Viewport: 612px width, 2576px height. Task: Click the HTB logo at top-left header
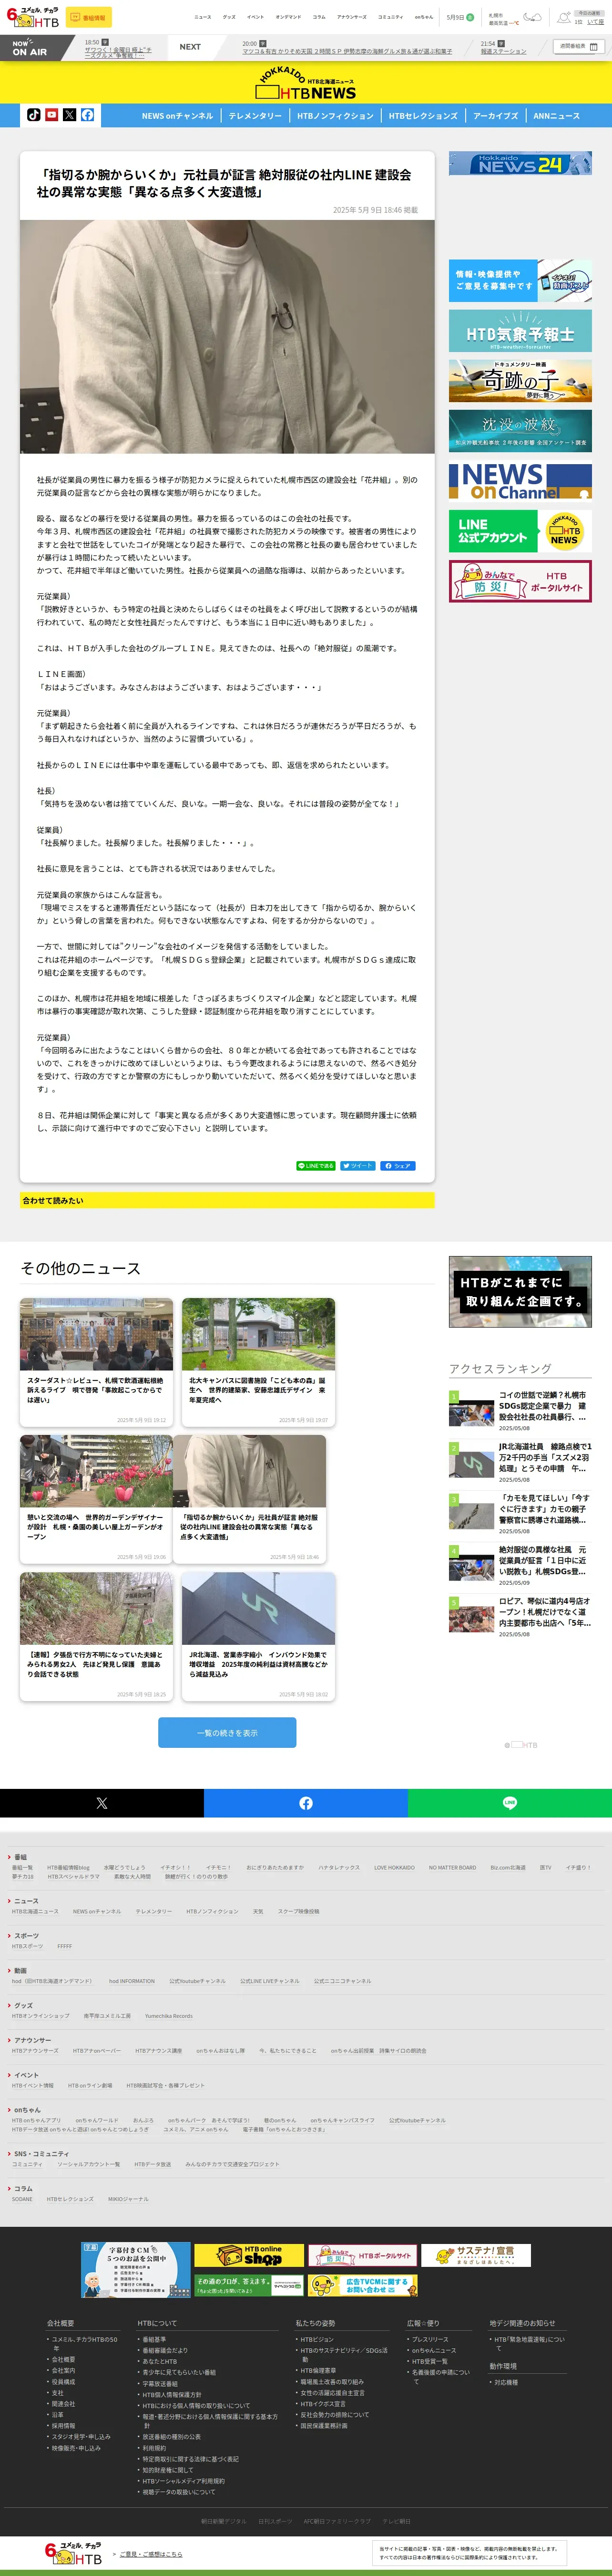click(x=34, y=17)
